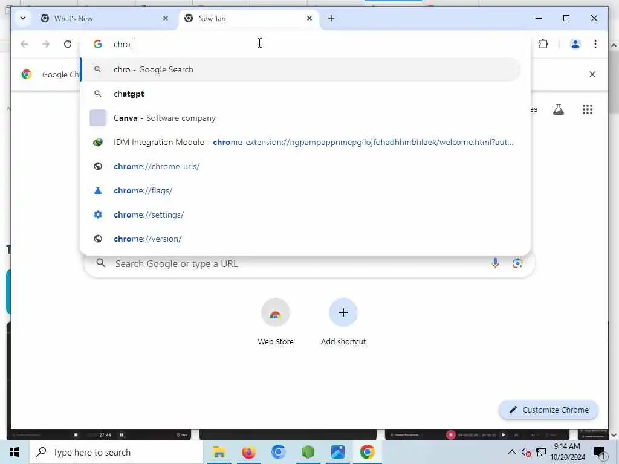
Task: Open the tab search dropdown arrow
Action: [x=23, y=18]
